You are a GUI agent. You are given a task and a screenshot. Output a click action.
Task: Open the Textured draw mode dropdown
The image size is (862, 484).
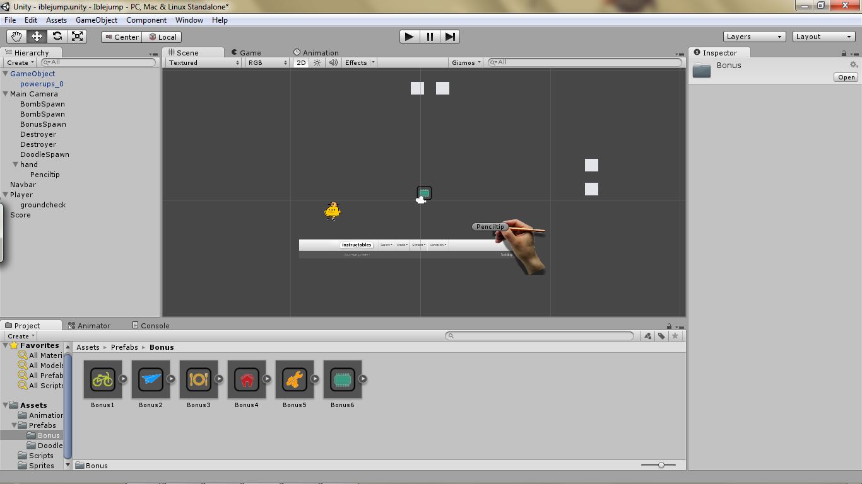(204, 62)
